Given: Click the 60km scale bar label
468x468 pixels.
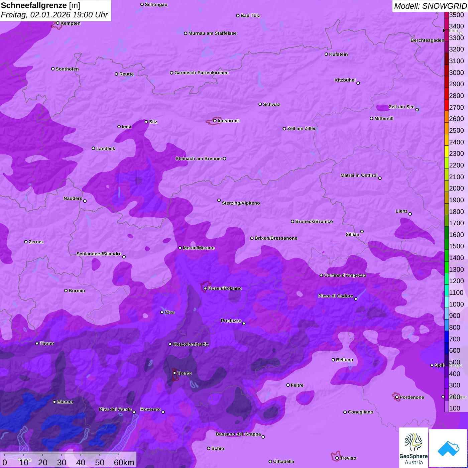Looking at the screenshot, I should [124, 462].
